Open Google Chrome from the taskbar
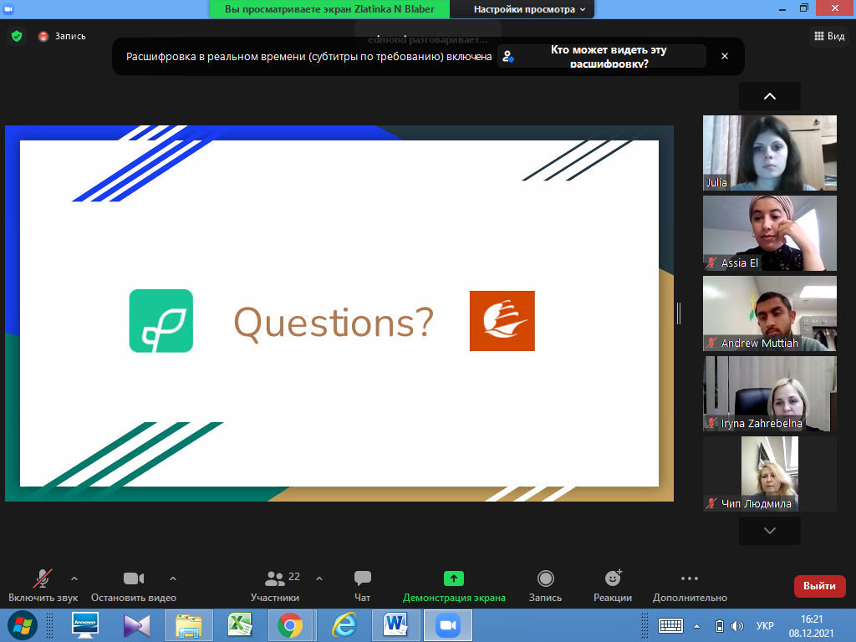 click(x=290, y=625)
